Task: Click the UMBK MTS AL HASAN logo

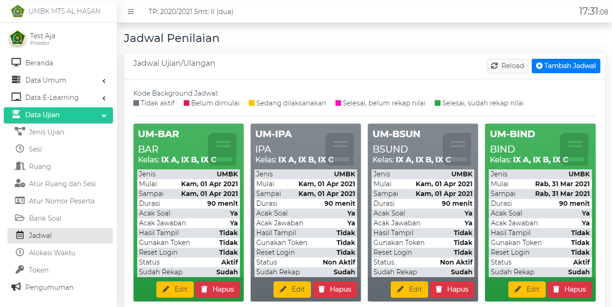Action: 17,11
